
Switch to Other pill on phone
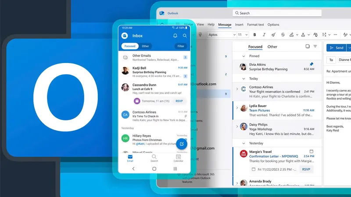[145, 46]
